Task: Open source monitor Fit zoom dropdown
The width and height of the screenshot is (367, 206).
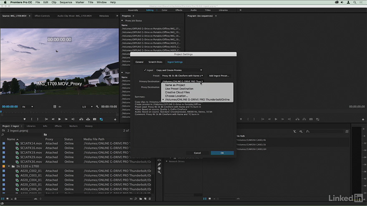Action: [x=28, y=107]
